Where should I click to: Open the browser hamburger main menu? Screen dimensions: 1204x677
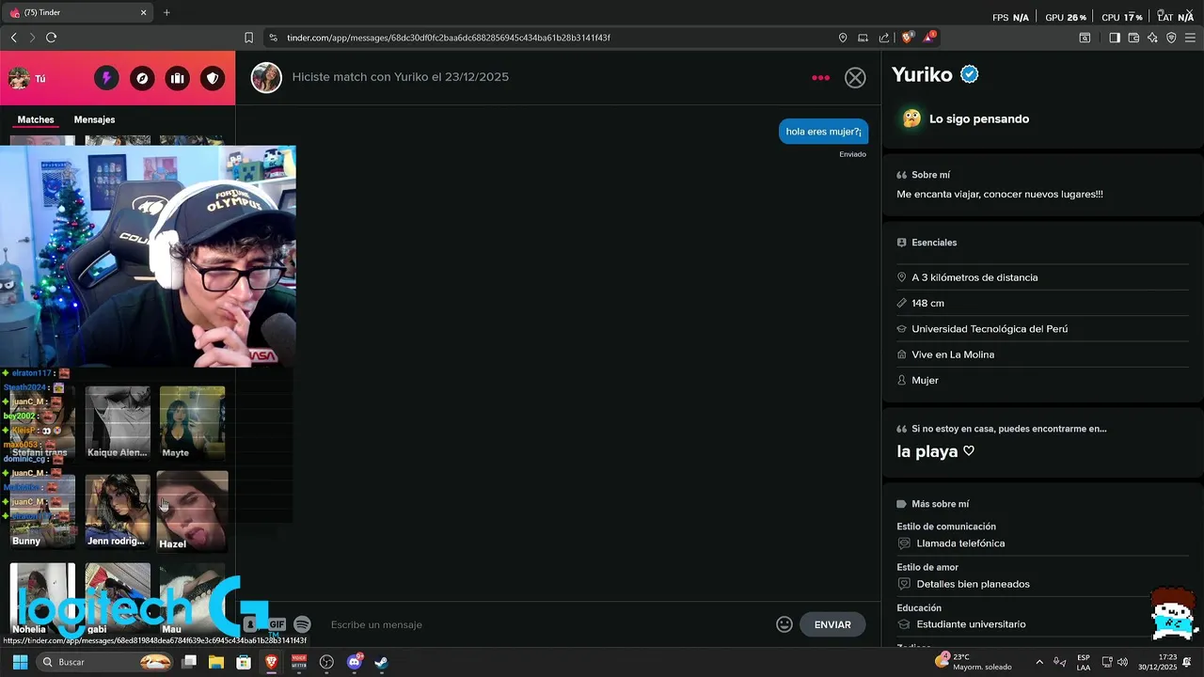(1190, 38)
